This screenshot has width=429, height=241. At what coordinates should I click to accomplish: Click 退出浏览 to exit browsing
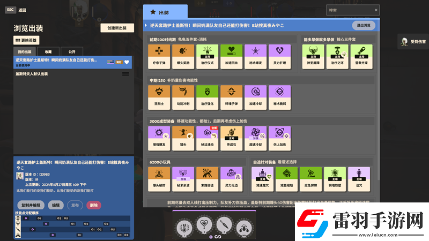point(364,25)
